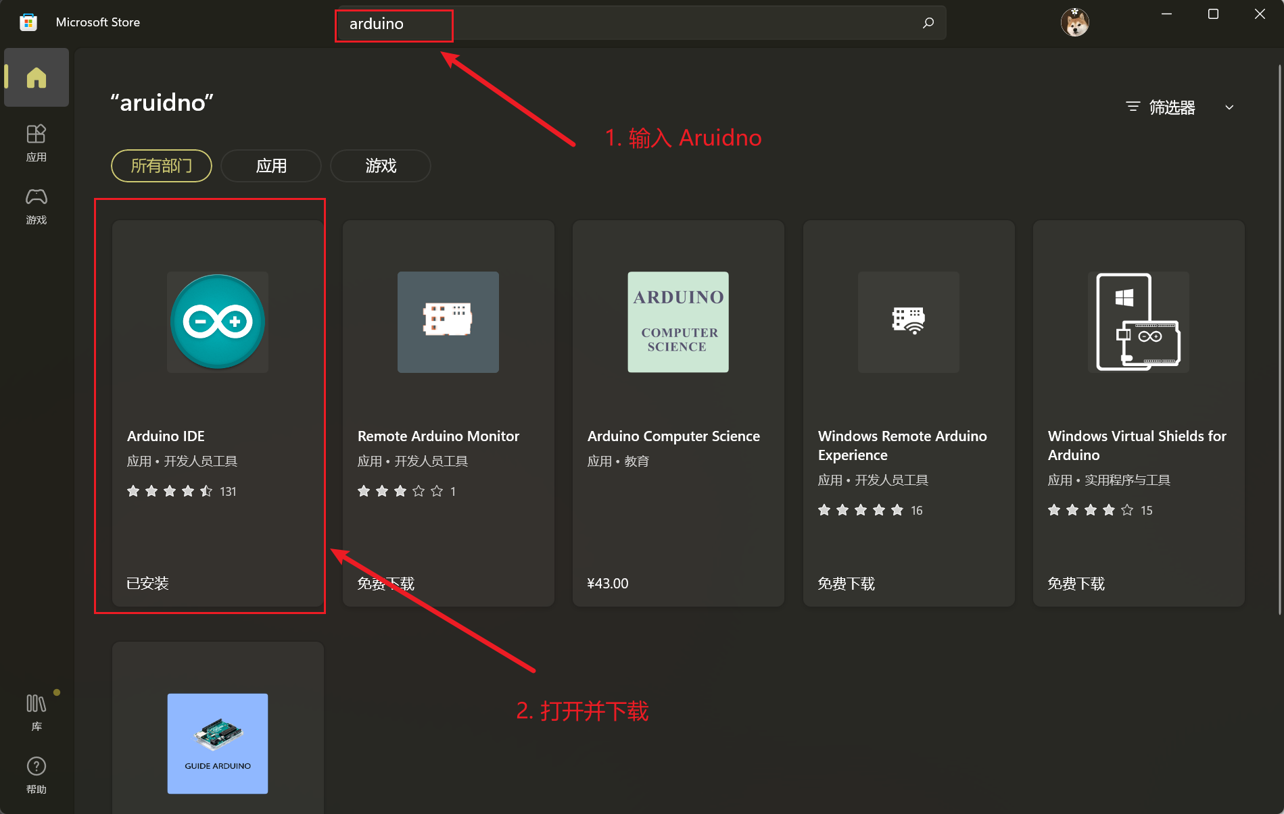Viewport: 1284px width, 814px height.
Task: Open the 库 library in sidebar
Action: click(37, 713)
